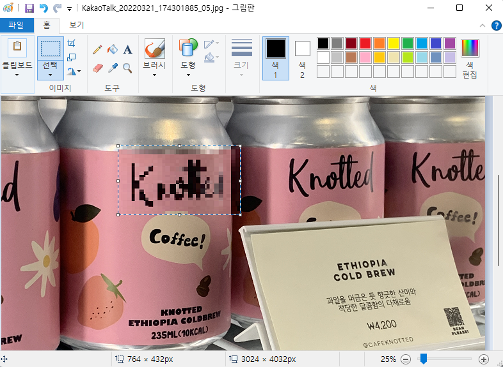Expand the Brushes (브러시) dropdown arrow
The image size is (503, 367).
coord(154,75)
